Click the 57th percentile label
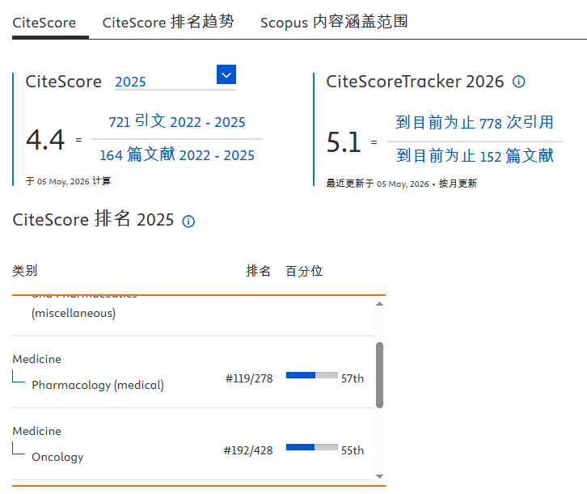This screenshot has width=587, height=494. tap(353, 378)
